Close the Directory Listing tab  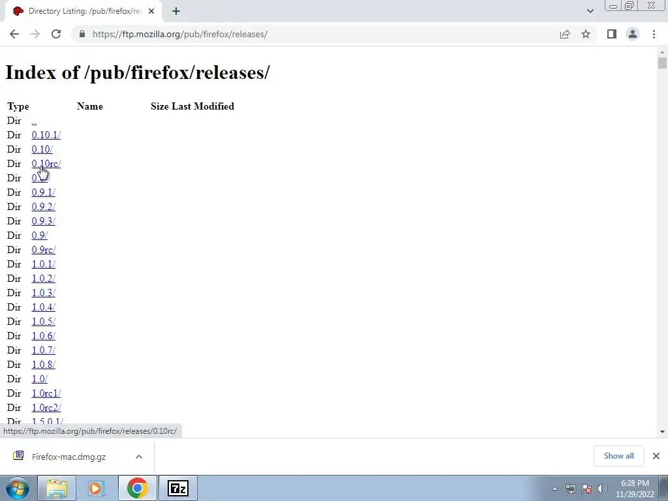(151, 11)
